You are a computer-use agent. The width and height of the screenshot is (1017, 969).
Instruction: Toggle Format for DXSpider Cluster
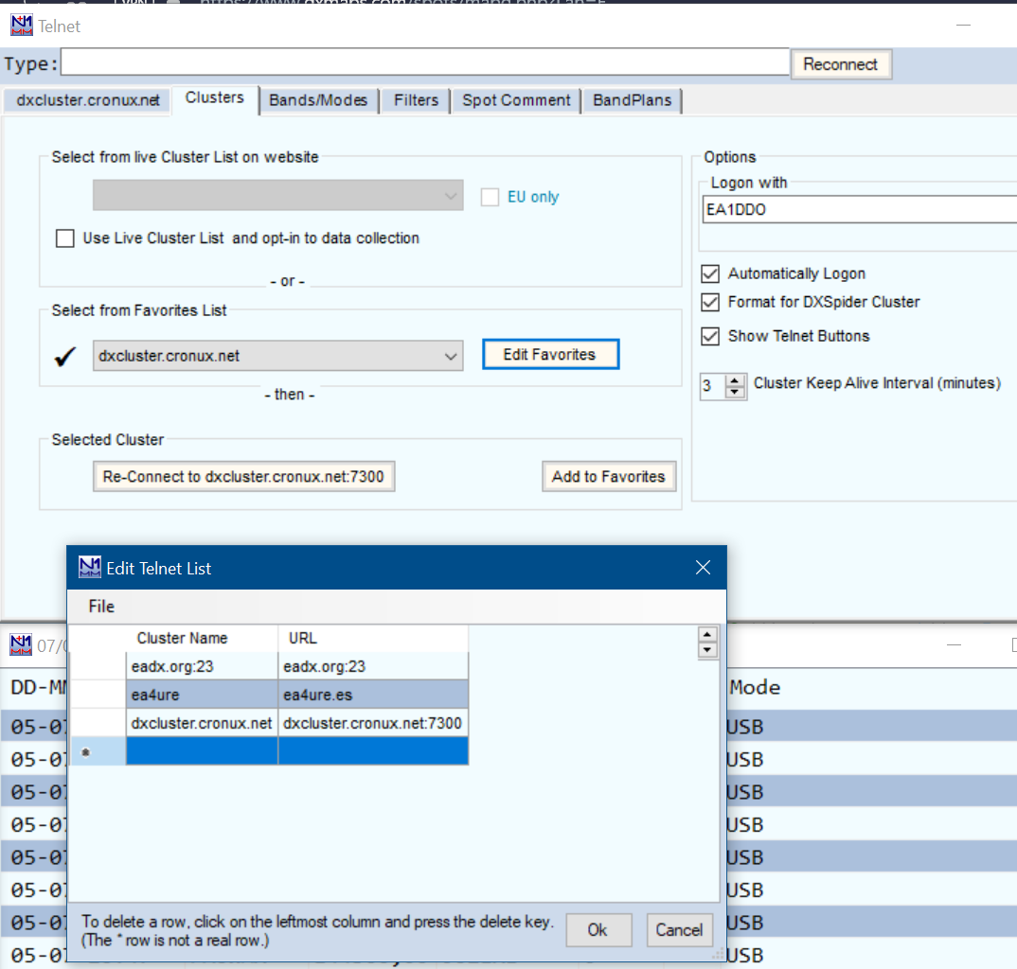710,302
